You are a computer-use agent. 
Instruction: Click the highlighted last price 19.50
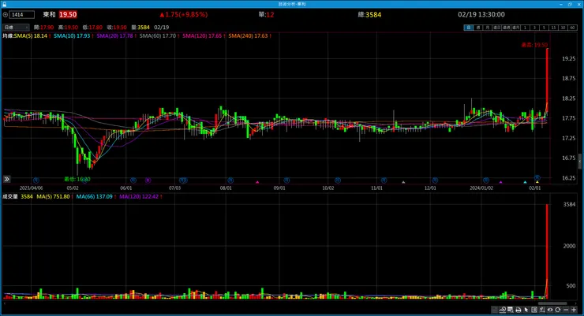point(68,14)
